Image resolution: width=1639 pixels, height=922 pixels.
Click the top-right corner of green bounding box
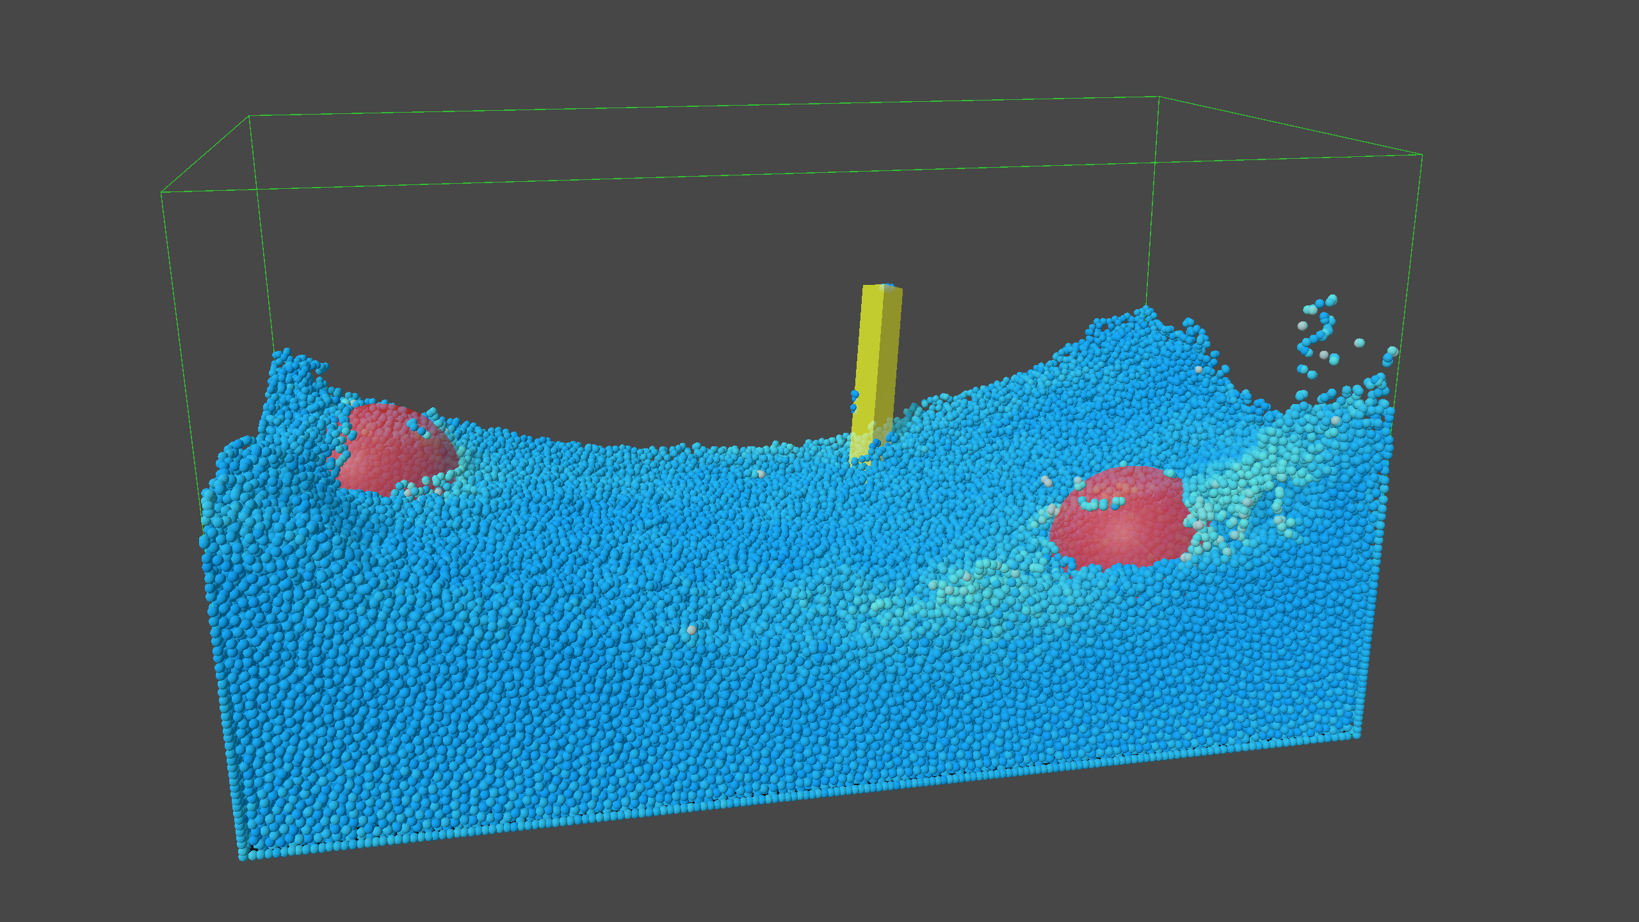click(x=1422, y=155)
